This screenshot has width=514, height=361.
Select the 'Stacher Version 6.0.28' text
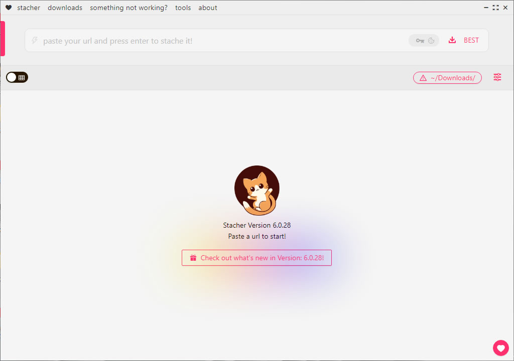pos(257,225)
